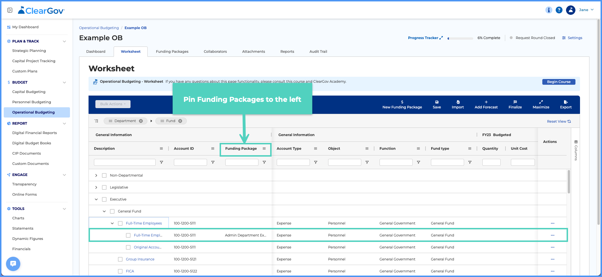Check the Non-Departmental row checkbox

[104, 175]
